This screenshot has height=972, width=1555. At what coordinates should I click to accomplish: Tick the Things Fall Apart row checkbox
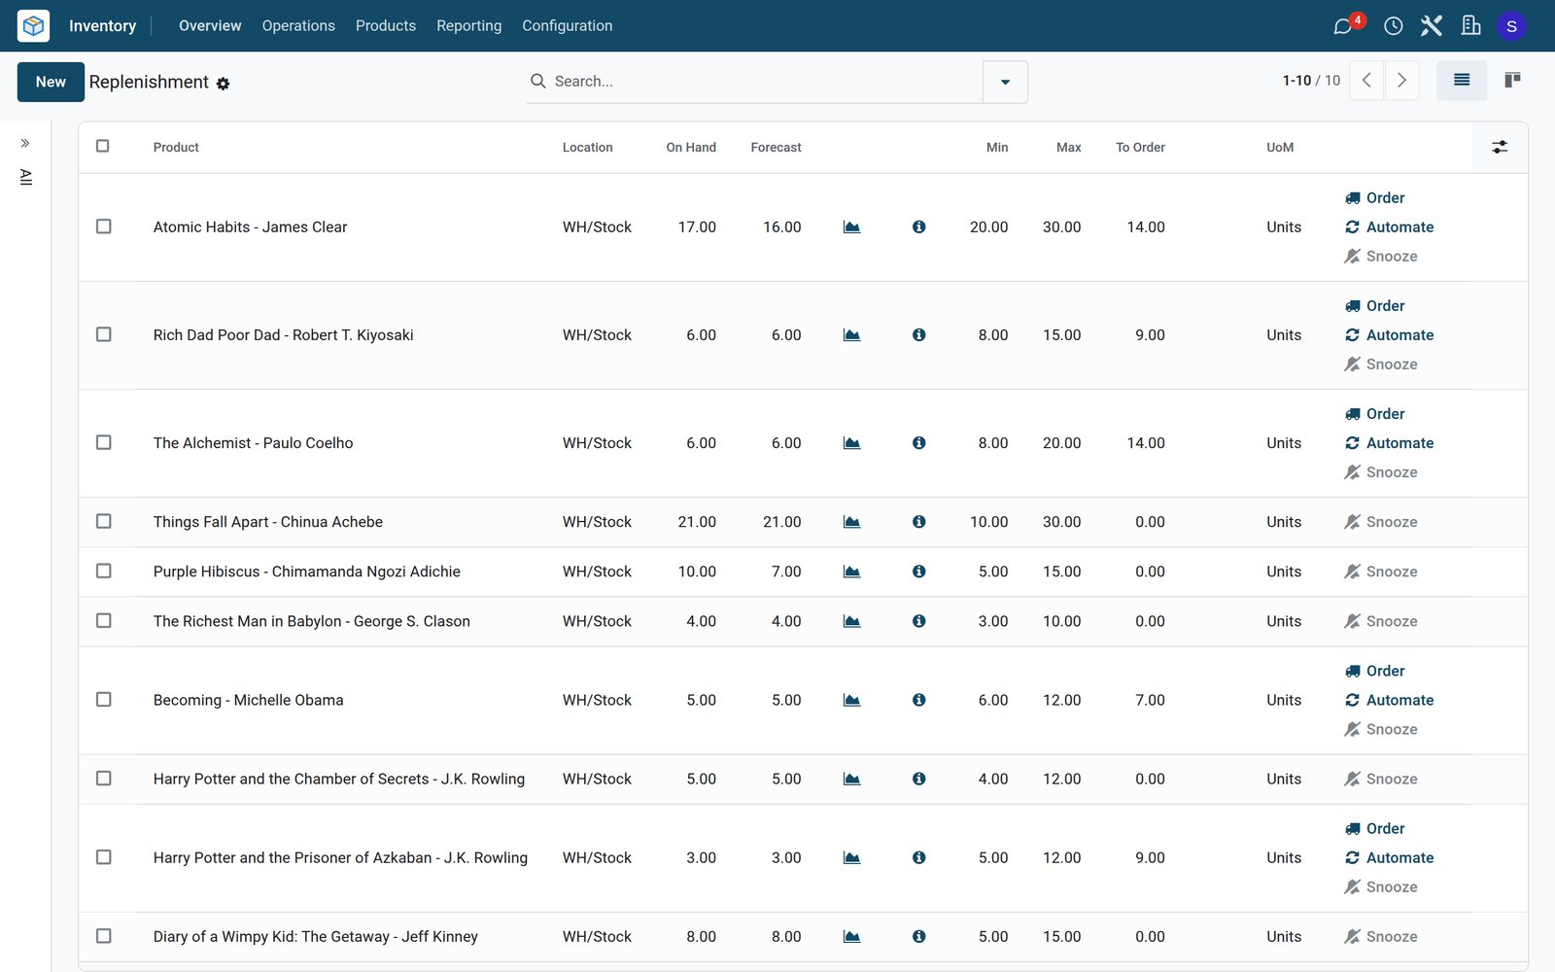[104, 521]
